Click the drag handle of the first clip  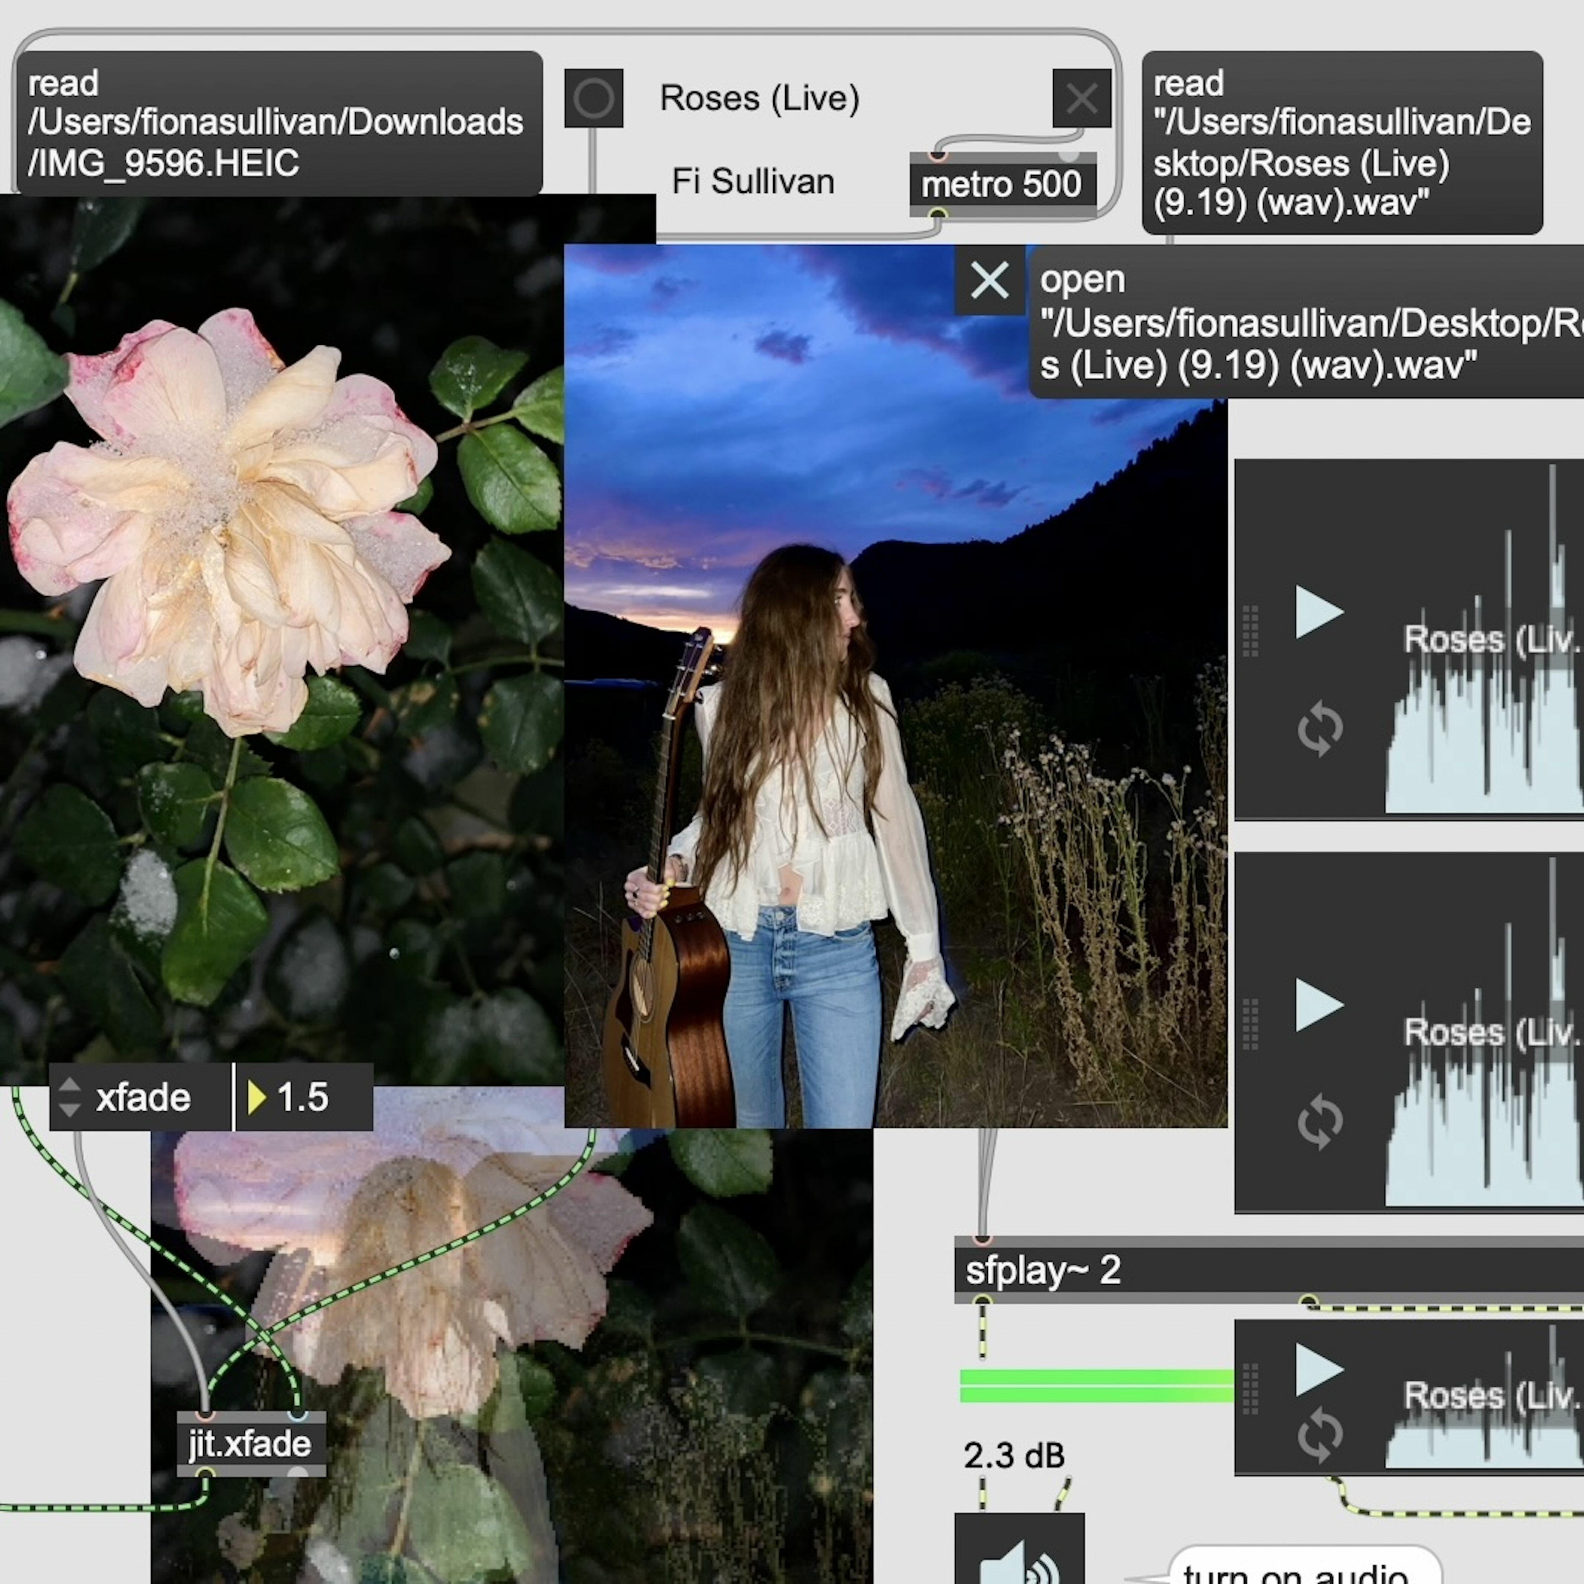tap(1250, 631)
